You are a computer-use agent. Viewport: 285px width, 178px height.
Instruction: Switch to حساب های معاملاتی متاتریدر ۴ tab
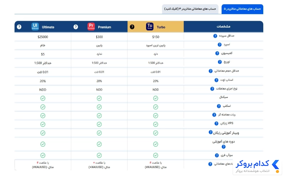click(x=190, y=9)
